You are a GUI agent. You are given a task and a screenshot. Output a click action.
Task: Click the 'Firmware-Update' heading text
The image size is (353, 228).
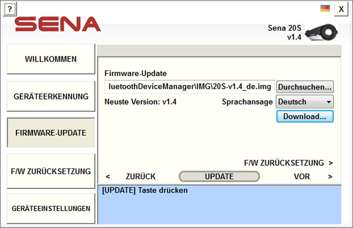(x=136, y=73)
